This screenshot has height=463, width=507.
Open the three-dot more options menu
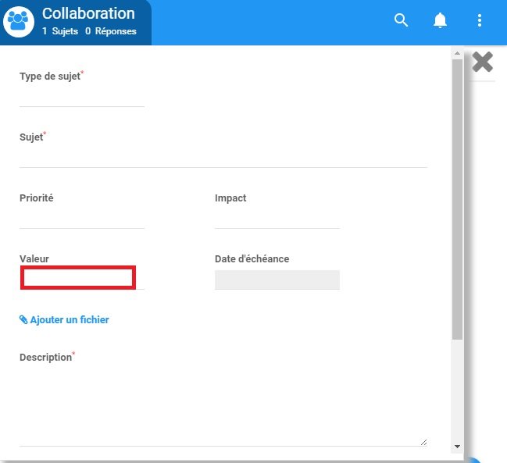coord(480,21)
